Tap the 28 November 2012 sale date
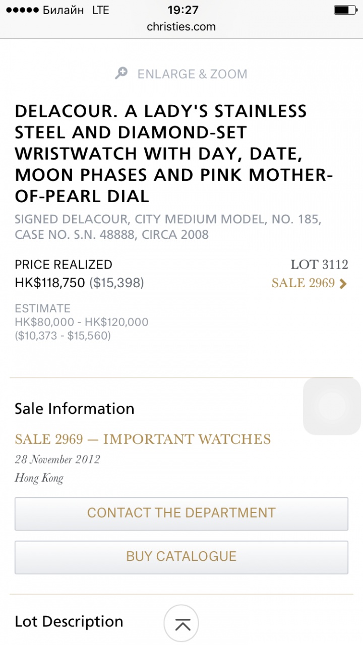The image size is (363, 645). coord(57,459)
